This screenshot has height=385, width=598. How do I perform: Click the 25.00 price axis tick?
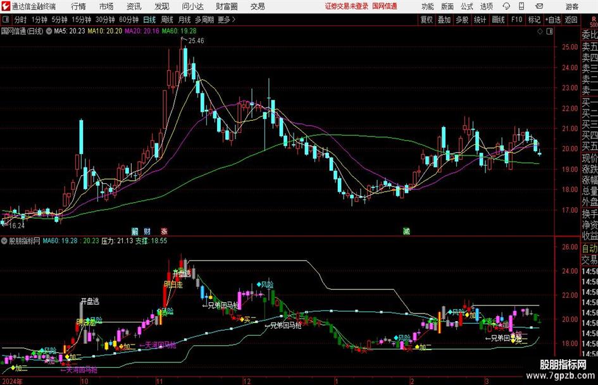[570, 47]
